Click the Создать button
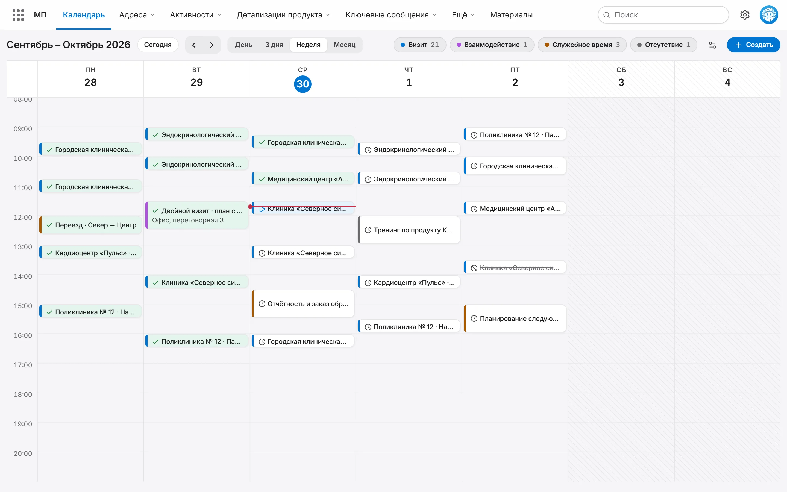Image resolution: width=787 pixels, height=492 pixels. [x=753, y=45]
